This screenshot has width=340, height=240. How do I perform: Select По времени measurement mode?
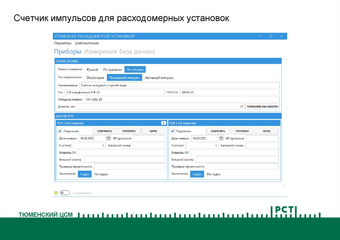point(112,70)
